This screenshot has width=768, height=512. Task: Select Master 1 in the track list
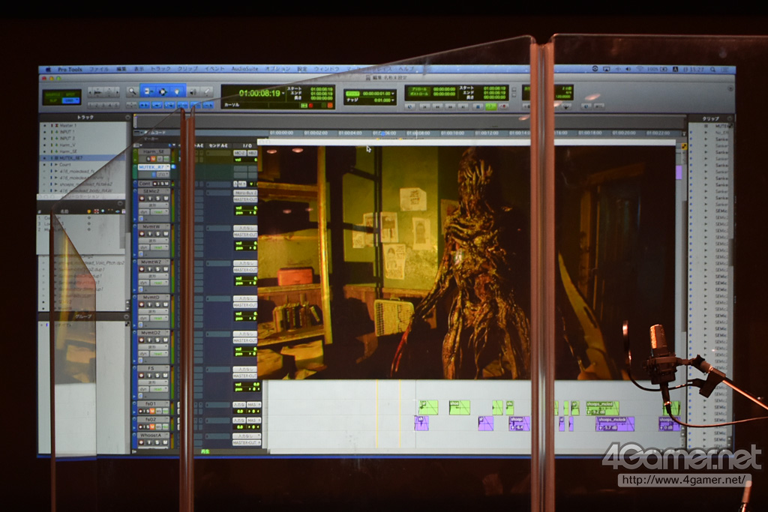pos(83,126)
